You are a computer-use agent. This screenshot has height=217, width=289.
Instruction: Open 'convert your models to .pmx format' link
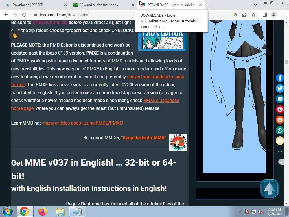(x=156, y=77)
